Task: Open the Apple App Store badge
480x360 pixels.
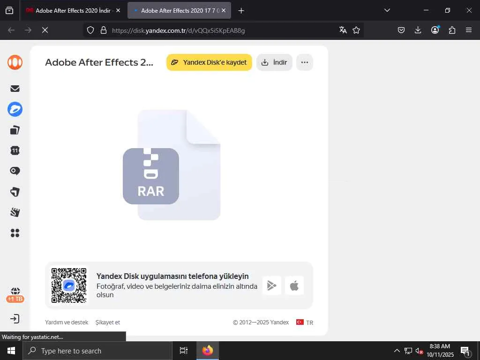Action: click(294, 285)
